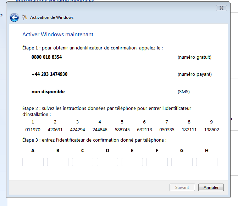Click the Annuler button
Screen dimensions: 238x206
pos(211,187)
